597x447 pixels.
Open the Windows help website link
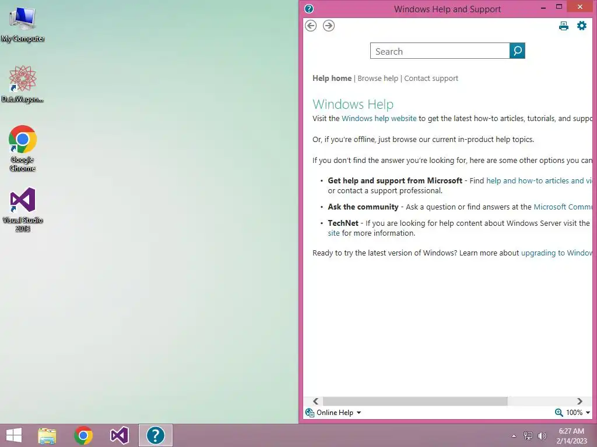(x=379, y=119)
